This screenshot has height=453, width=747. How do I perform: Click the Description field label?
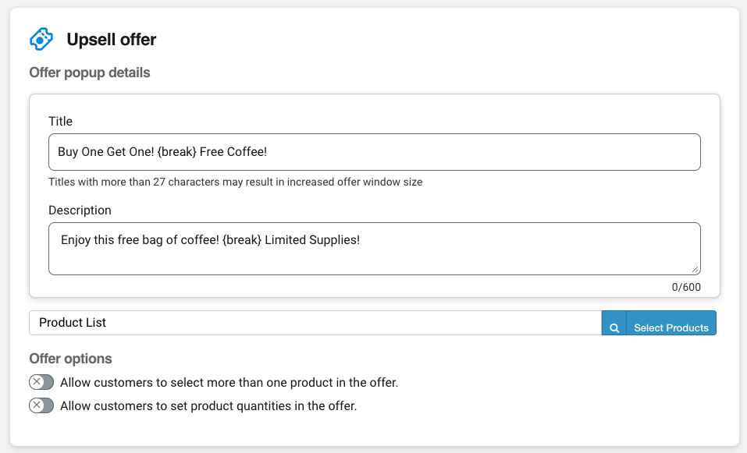click(80, 211)
